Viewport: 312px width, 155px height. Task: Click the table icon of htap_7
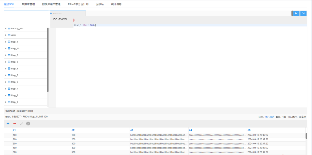pyautogui.click(x=9, y=89)
